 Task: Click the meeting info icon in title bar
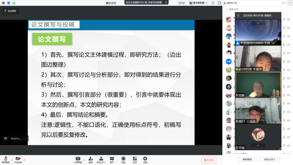pos(4,3)
